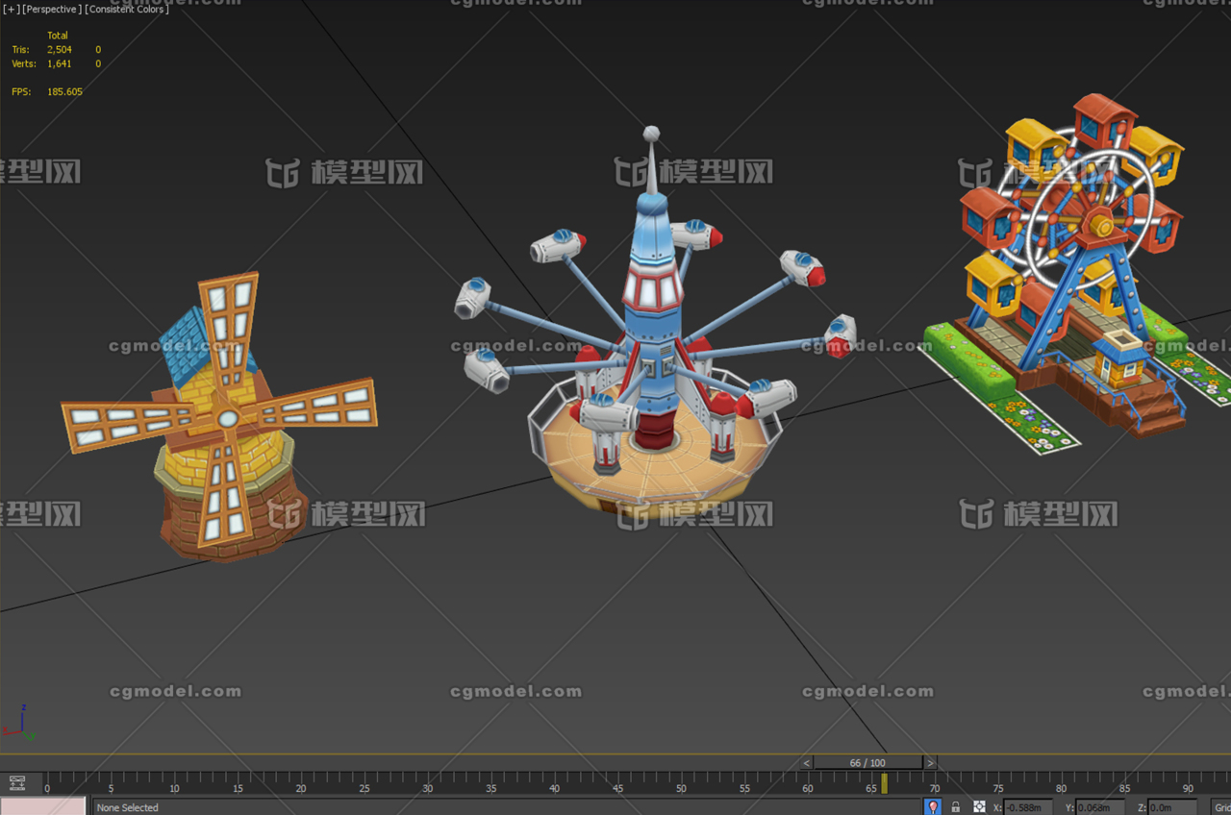Click the Y coordinate field 0.068m
1231x815 pixels.
click(1099, 808)
